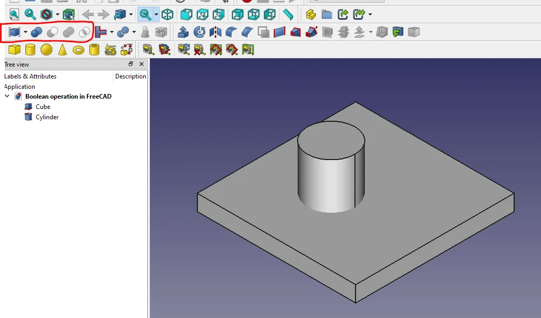Create a Cone primitive
This screenshot has width=541, height=318.
click(63, 50)
